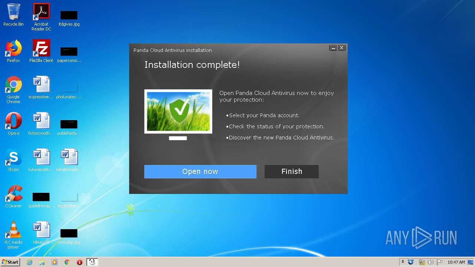
Task: Click the Finish button
Action: pos(292,172)
